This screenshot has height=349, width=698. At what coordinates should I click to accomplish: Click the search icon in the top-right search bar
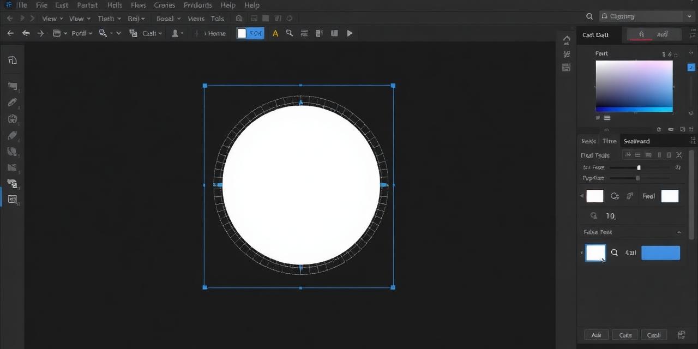coord(589,16)
